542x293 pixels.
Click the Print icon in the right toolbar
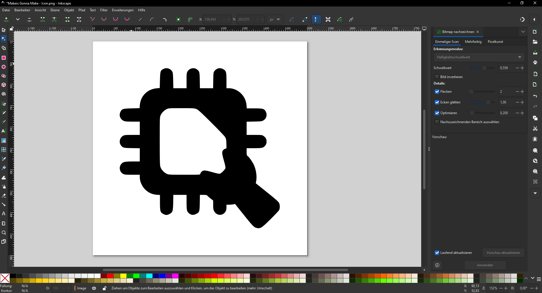(x=535, y=63)
